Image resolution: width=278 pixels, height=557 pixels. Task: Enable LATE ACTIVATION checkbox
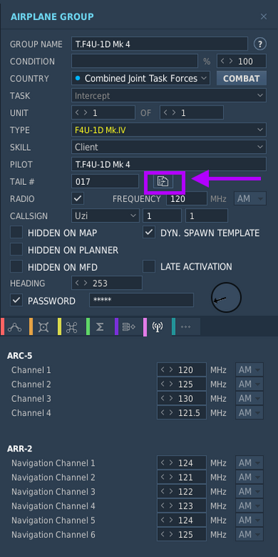click(149, 267)
